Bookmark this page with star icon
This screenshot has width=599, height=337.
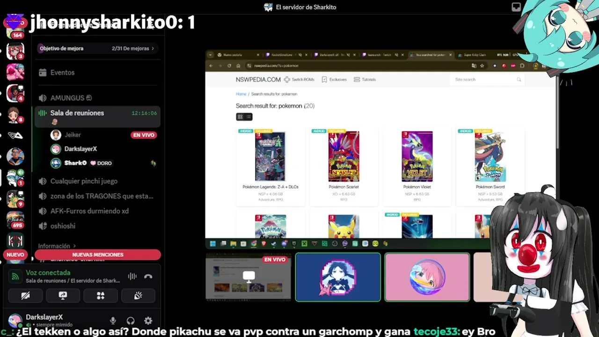[x=482, y=66]
